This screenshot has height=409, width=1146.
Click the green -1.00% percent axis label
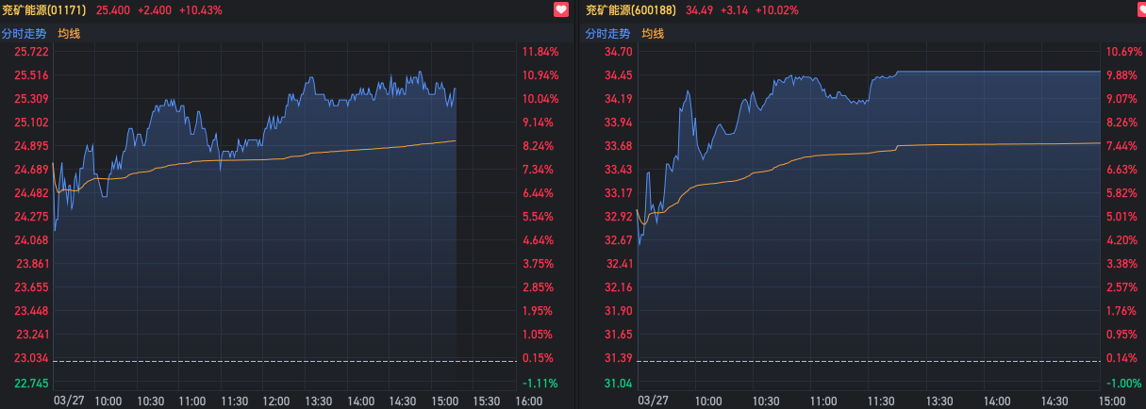click(x=1123, y=384)
